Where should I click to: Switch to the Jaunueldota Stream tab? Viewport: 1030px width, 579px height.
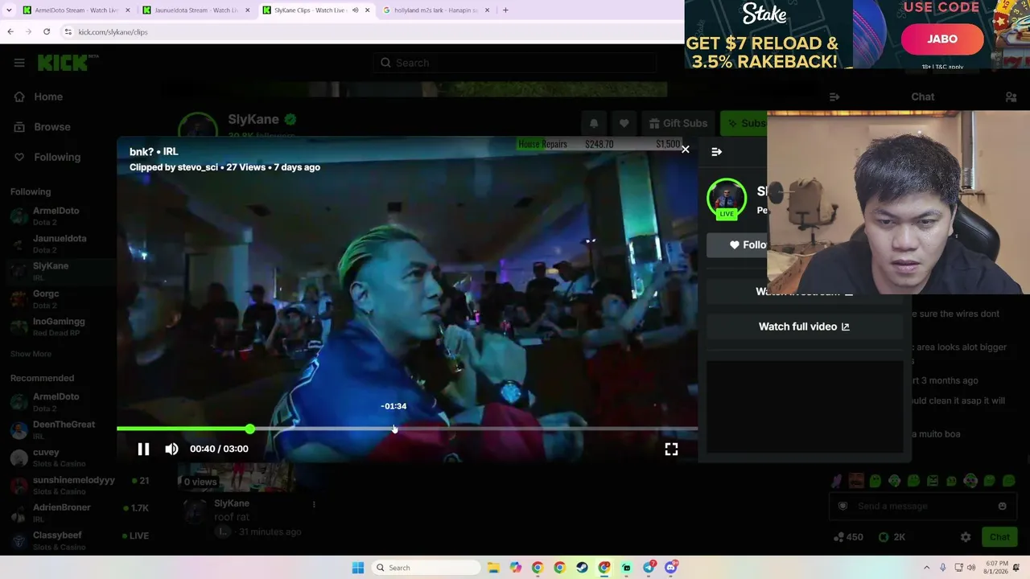(196, 10)
